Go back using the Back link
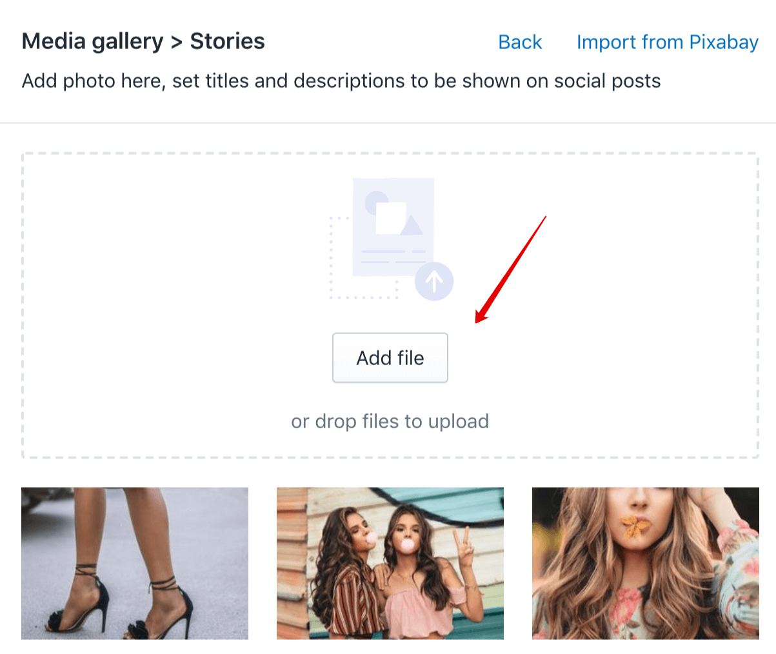 [520, 42]
